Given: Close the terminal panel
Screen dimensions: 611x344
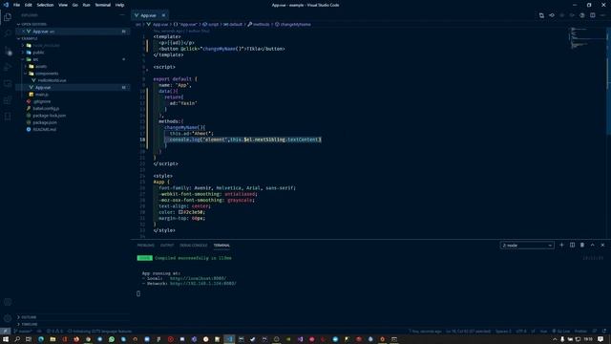Looking at the screenshot, I should [x=602, y=245].
